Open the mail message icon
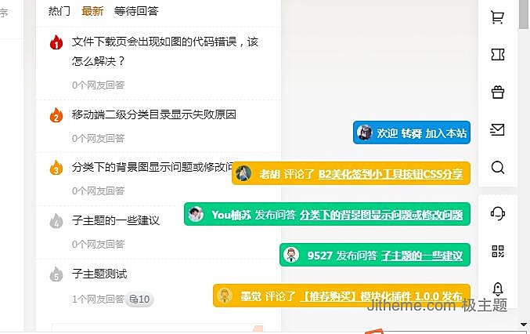The width and height of the screenshot is (530, 334). 498,129
